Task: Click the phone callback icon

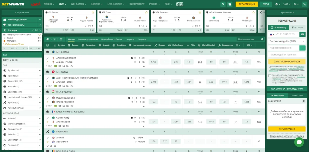Action: (x=304, y=4)
